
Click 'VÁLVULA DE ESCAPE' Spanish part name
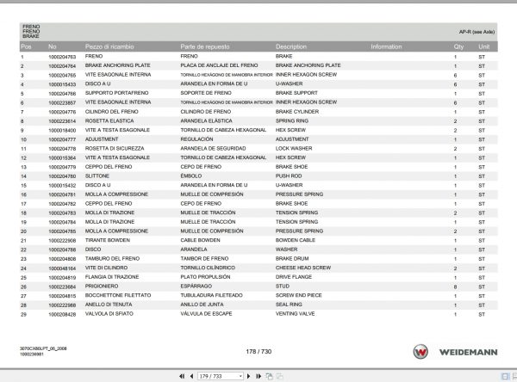pos(206,314)
